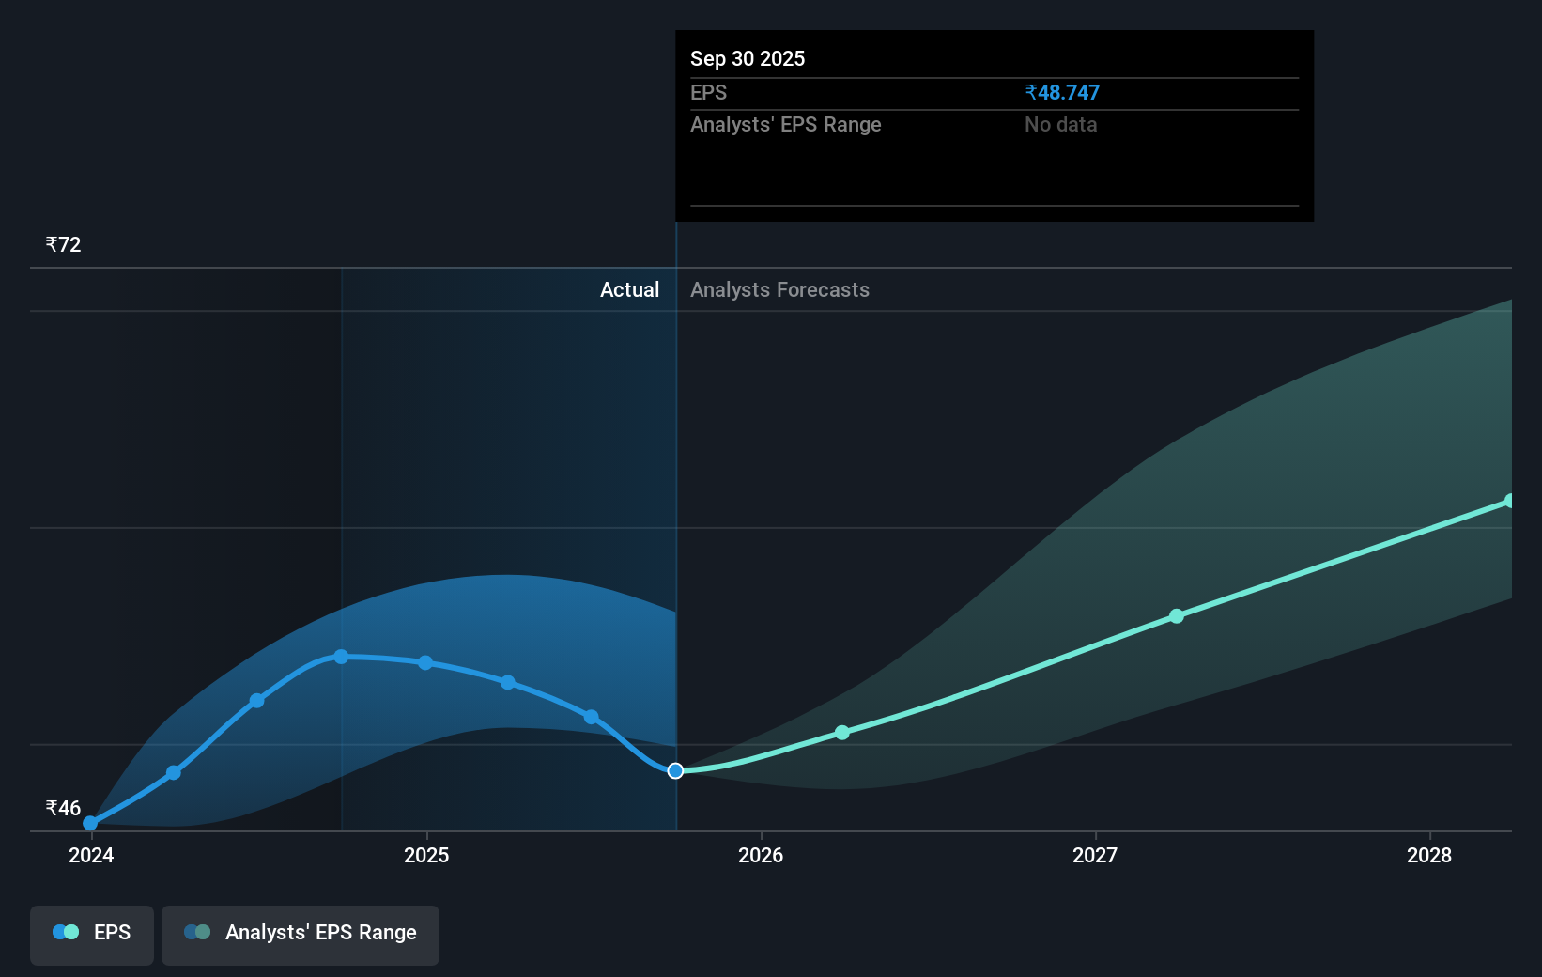This screenshot has width=1542, height=977.
Task: Select the highlighted Sep 30 2025 data point
Action: pos(674,771)
